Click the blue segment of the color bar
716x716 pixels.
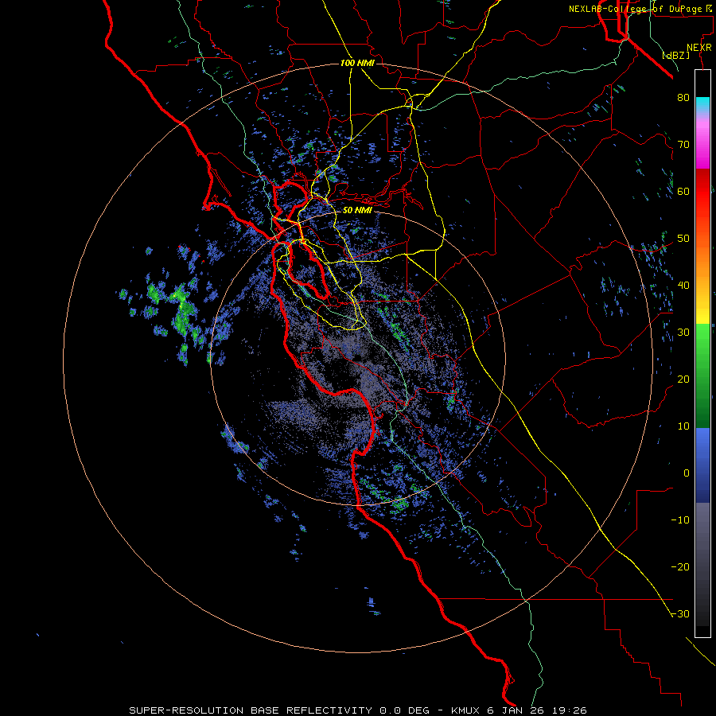coord(702,465)
